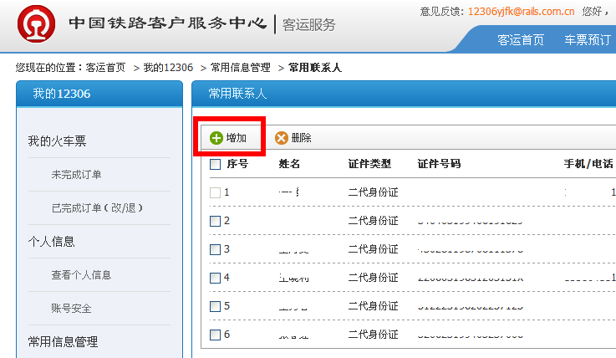This screenshot has height=358, width=616.
Task: Open 常用信息管理 section in the sidebar
Action: click(63, 341)
